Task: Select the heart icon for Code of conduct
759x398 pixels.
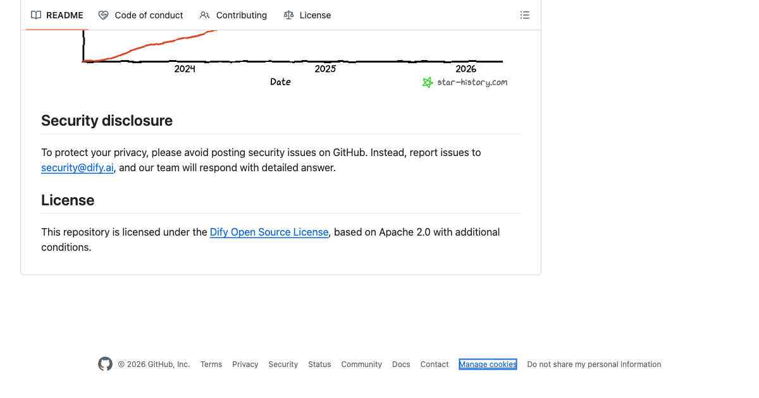Action: coord(103,15)
